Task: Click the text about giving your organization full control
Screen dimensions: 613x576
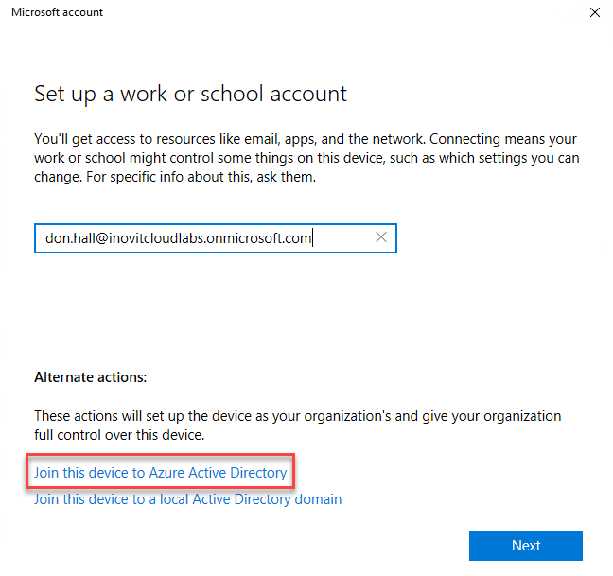Action: [297, 426]
